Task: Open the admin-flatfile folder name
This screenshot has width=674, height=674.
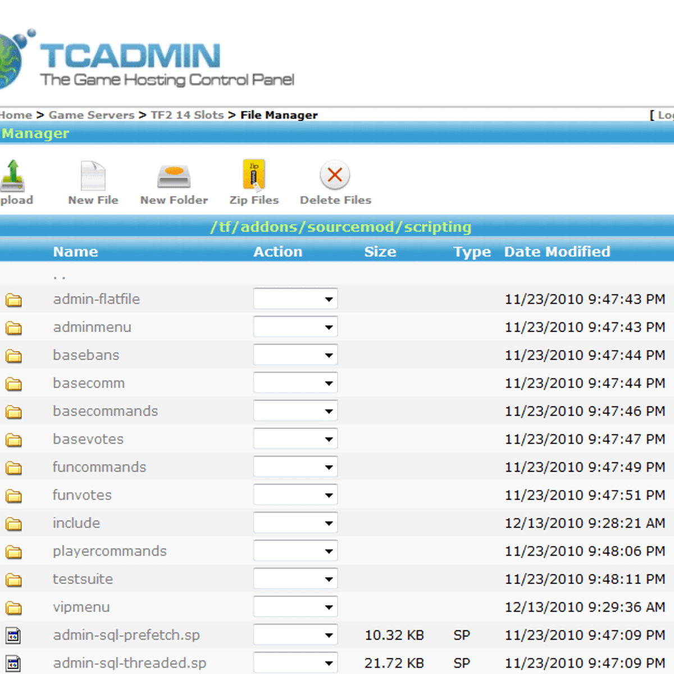Action: pyautogui.click(x=96, y=299)
